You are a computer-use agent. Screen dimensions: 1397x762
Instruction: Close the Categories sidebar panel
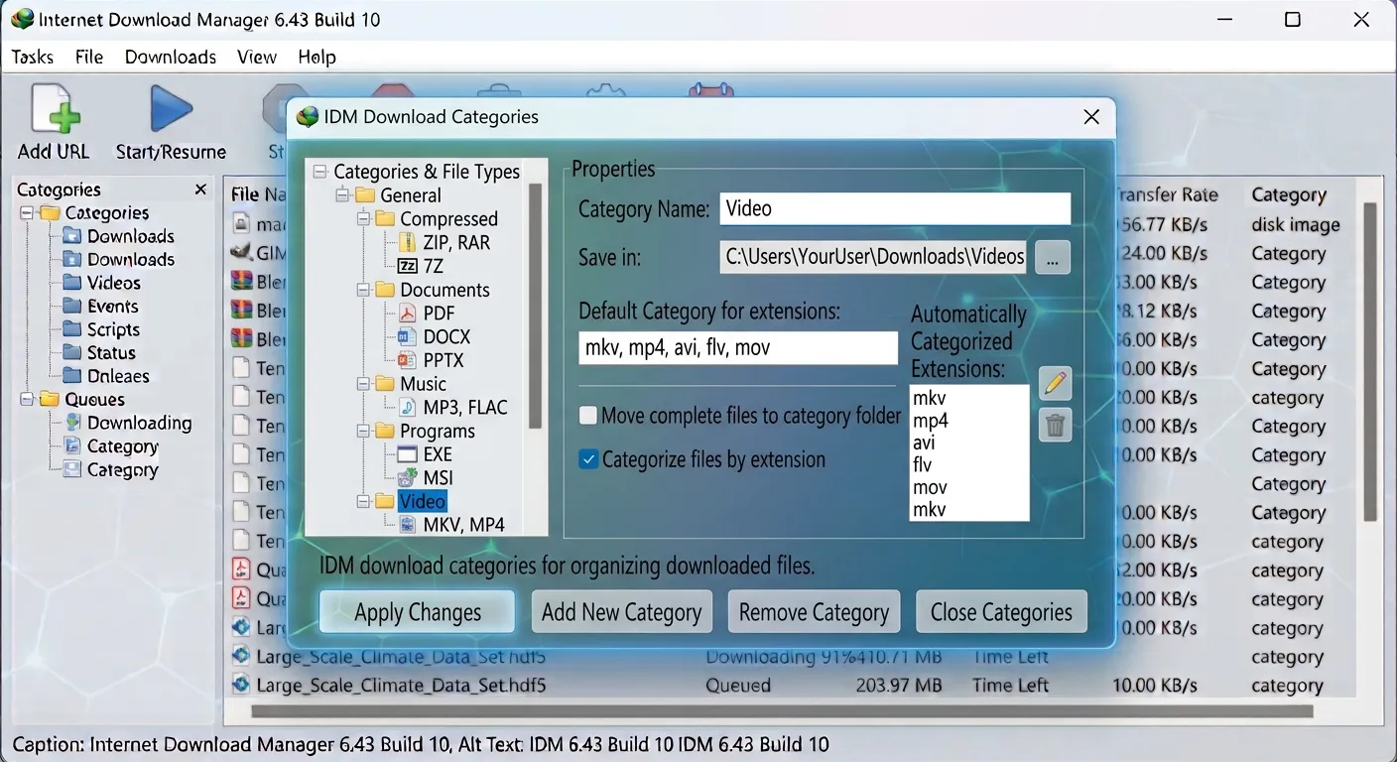(200, 190)
